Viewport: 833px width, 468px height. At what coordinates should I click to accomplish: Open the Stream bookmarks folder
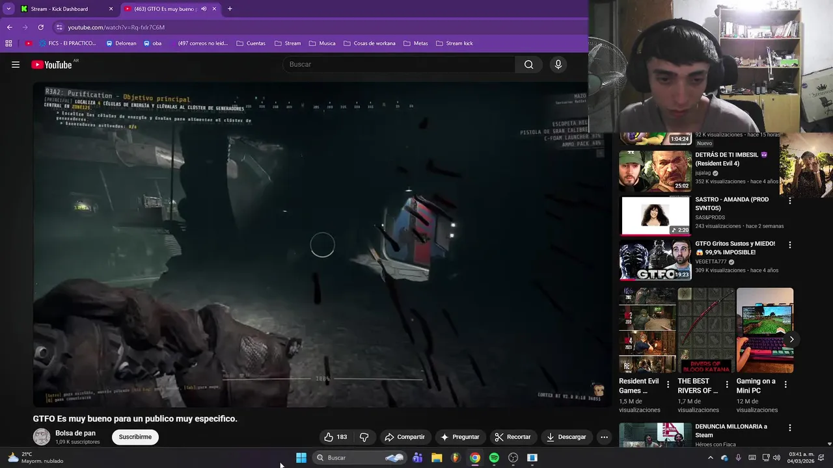coord(288,44)
